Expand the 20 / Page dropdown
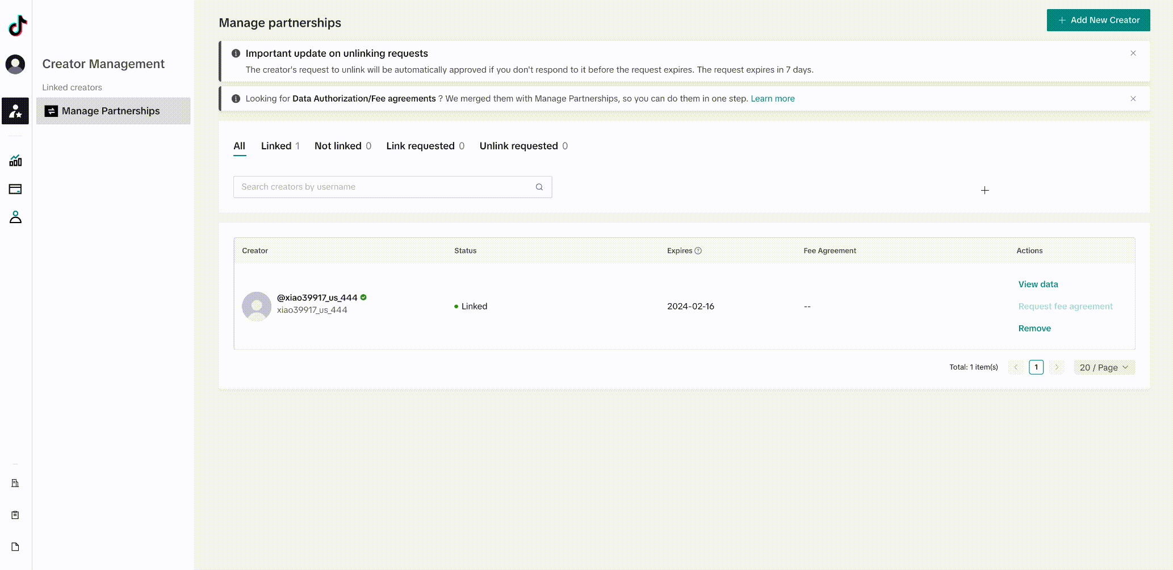 coord(1104,367)
